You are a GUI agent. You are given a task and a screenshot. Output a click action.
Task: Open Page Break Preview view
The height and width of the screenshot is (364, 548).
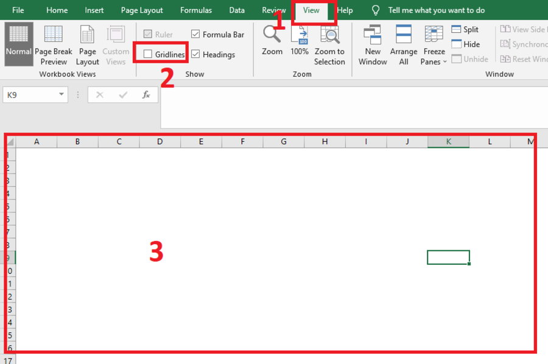[54, 46]
